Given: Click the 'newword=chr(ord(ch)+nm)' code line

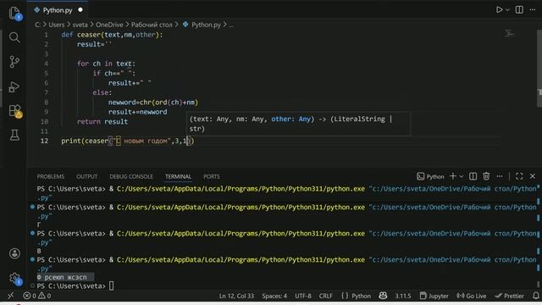Looking at the screenshot, I should click(153, 102).
